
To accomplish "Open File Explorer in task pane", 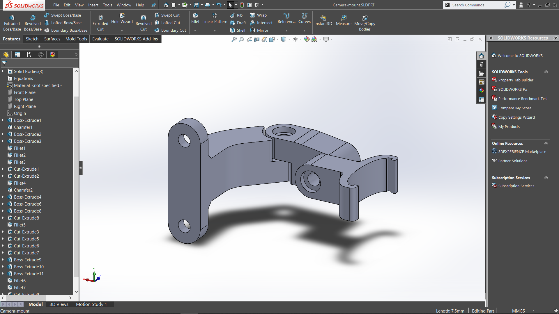I will point(482,73).
